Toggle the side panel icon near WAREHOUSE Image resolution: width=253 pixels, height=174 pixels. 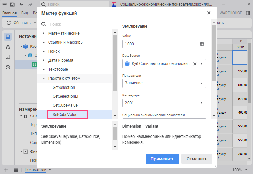pos(248,13)
